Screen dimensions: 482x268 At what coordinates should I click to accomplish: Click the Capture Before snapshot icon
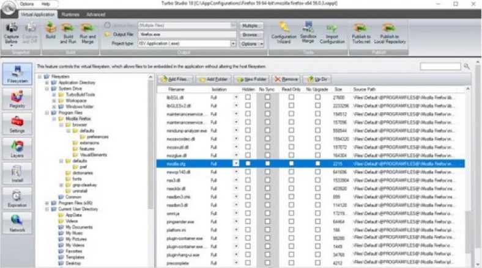[x=12, y=34]
